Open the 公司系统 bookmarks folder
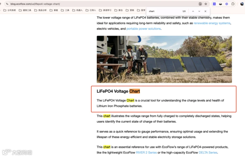This screenshot has height=157, width=245. pos(10,10)
